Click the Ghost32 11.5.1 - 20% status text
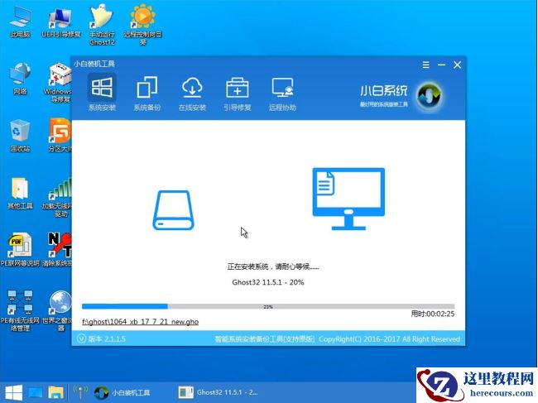This screenshot has height=403, width=538. pos(268,282)
